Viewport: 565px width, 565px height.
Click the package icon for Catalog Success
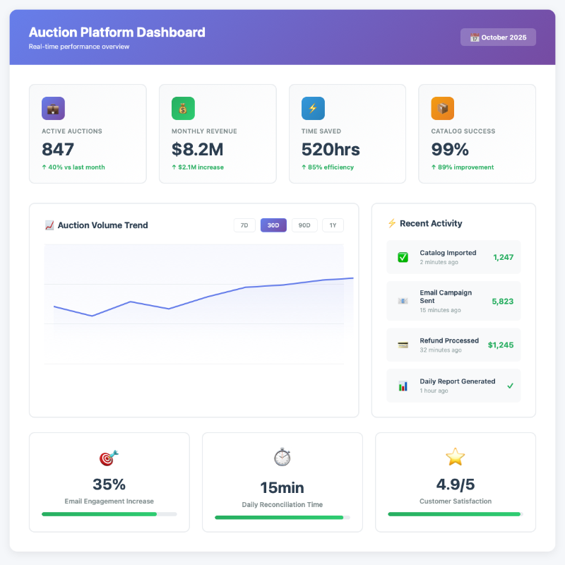[x=443, y=108]
